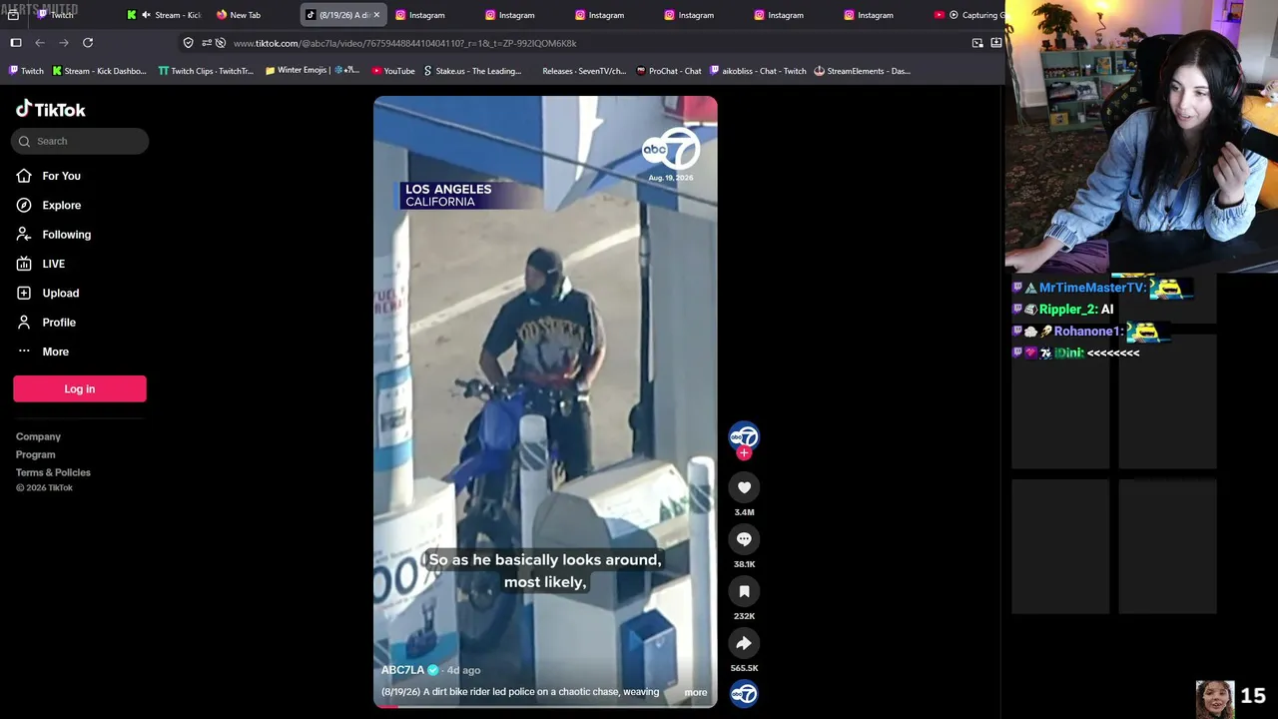Image resolution: width=1278 pixels, height=719 pixels.
Task: Open the StreamElements bookmark
Action: pyautogui.click(x=863, y=71)
